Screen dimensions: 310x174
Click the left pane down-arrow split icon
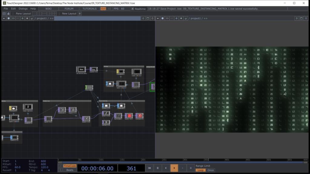[x=153, y=18]
